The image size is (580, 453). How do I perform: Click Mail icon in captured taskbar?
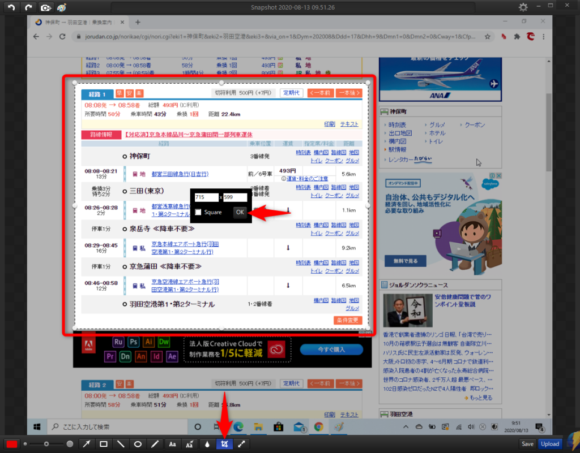click(x=299, y=427)
